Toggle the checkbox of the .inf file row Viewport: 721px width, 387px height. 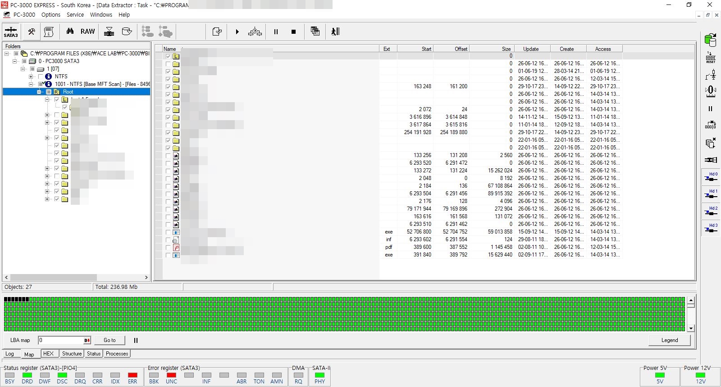(x=168, y=240)
